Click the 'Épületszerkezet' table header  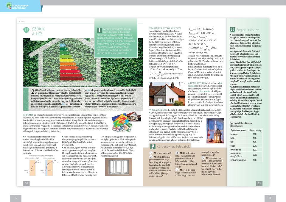[238, 130]
